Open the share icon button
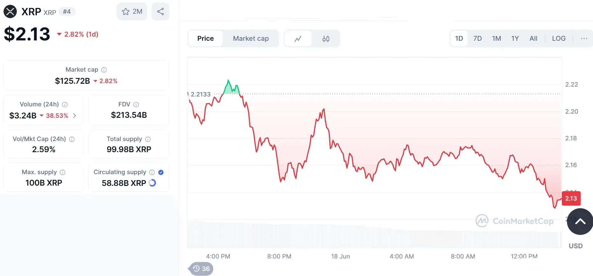593x276 pixels. point(160,11)
